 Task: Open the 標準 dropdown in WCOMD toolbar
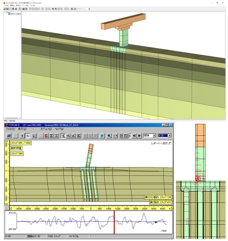pos(154,136)
